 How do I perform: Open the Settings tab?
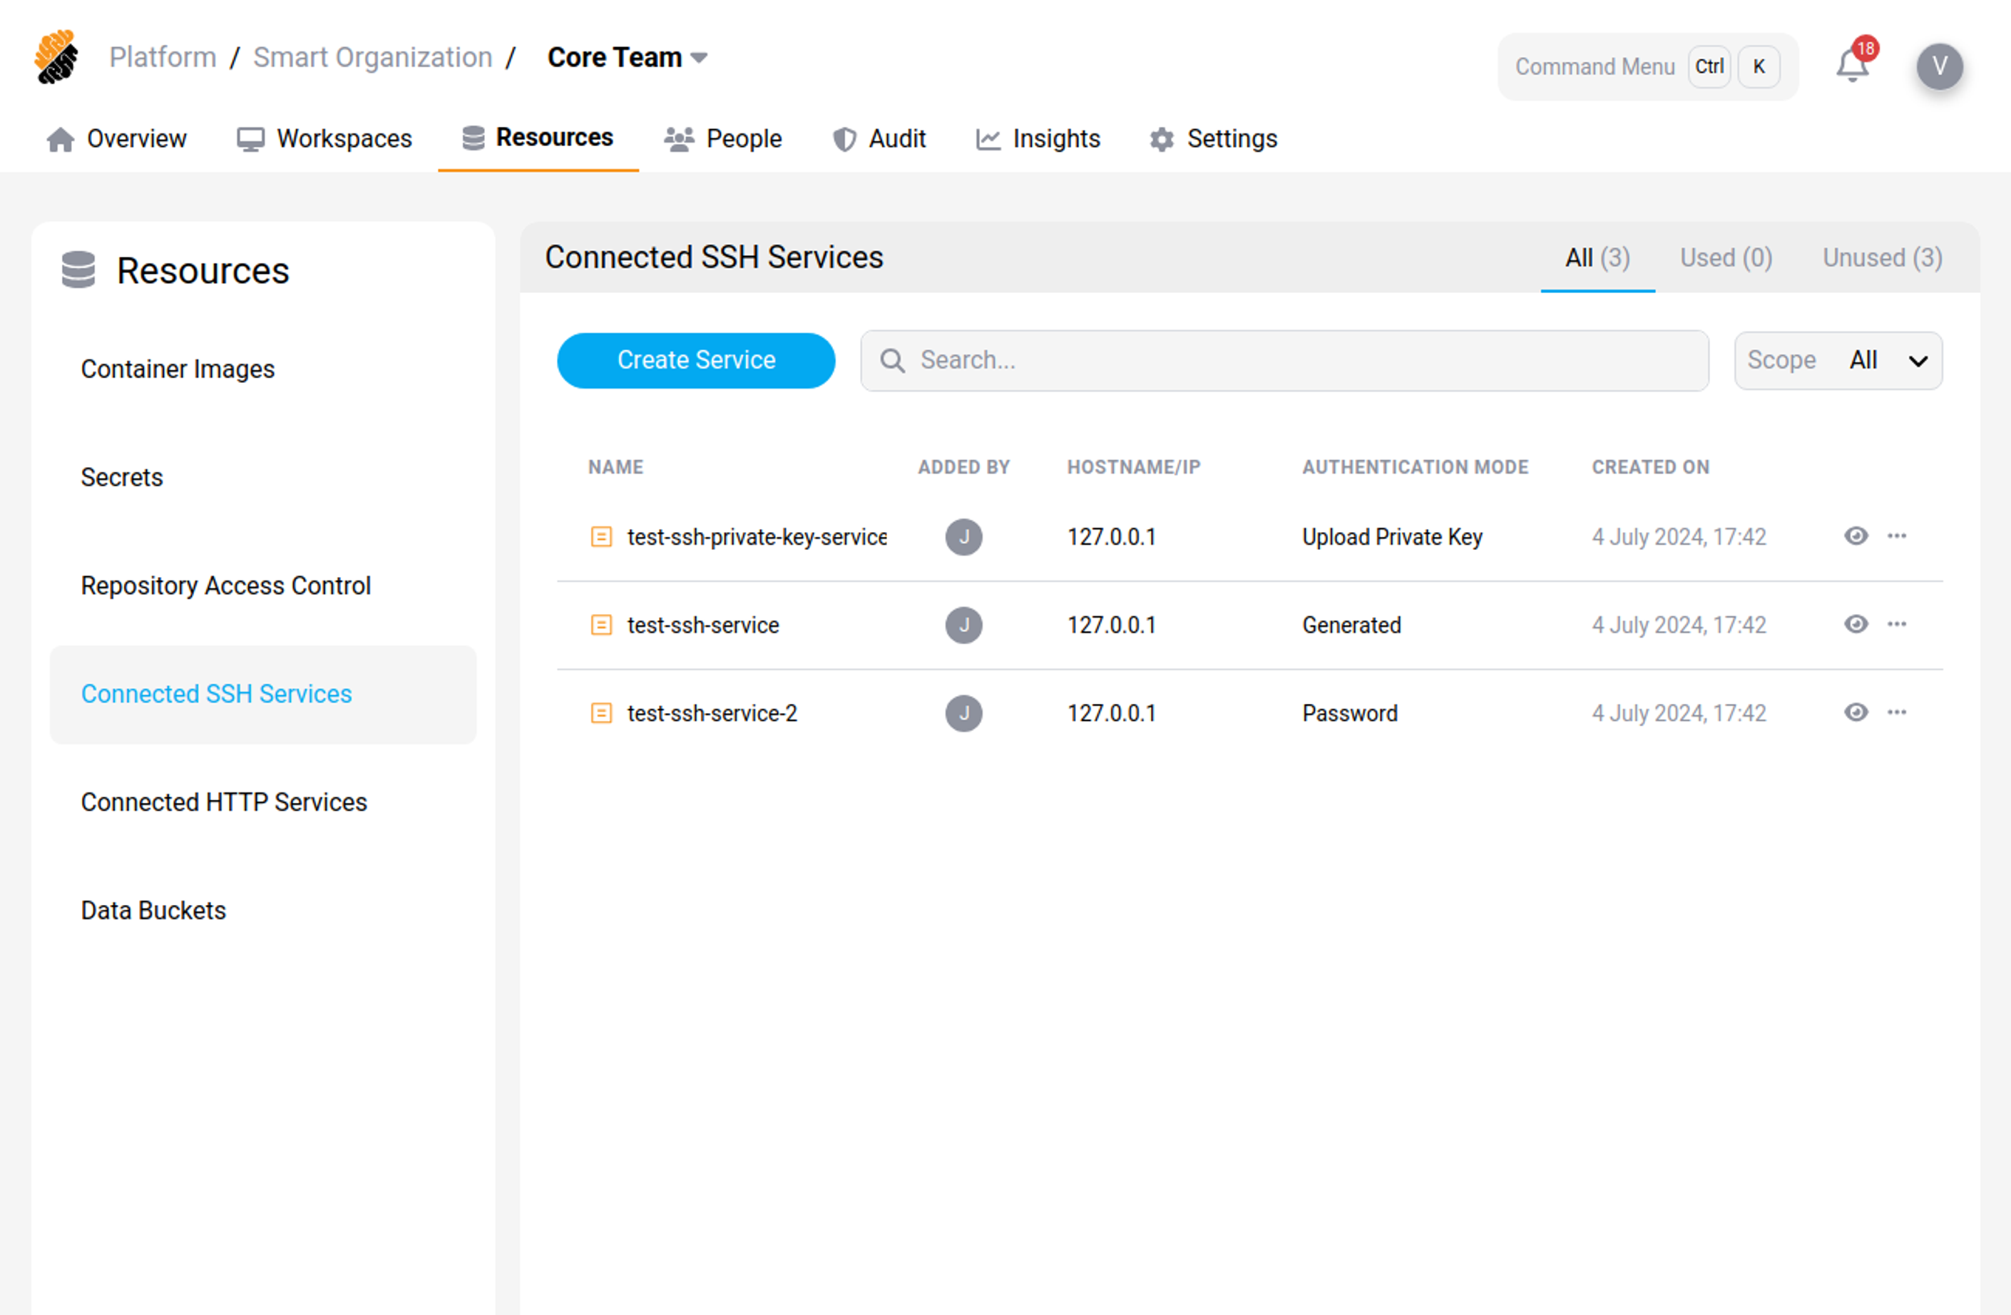coord(1213,138)
